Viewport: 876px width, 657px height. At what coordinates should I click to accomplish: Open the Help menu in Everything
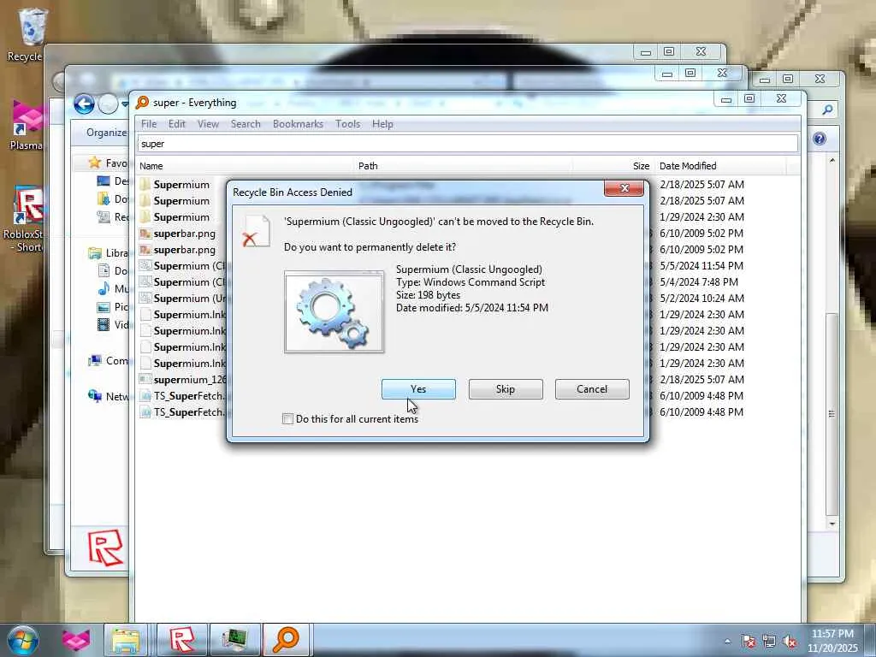(x=382, y=124)
